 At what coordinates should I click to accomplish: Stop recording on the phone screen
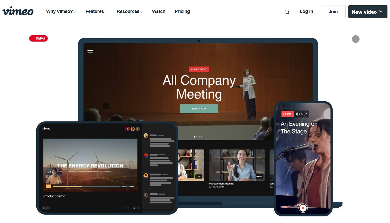[303, 208]
